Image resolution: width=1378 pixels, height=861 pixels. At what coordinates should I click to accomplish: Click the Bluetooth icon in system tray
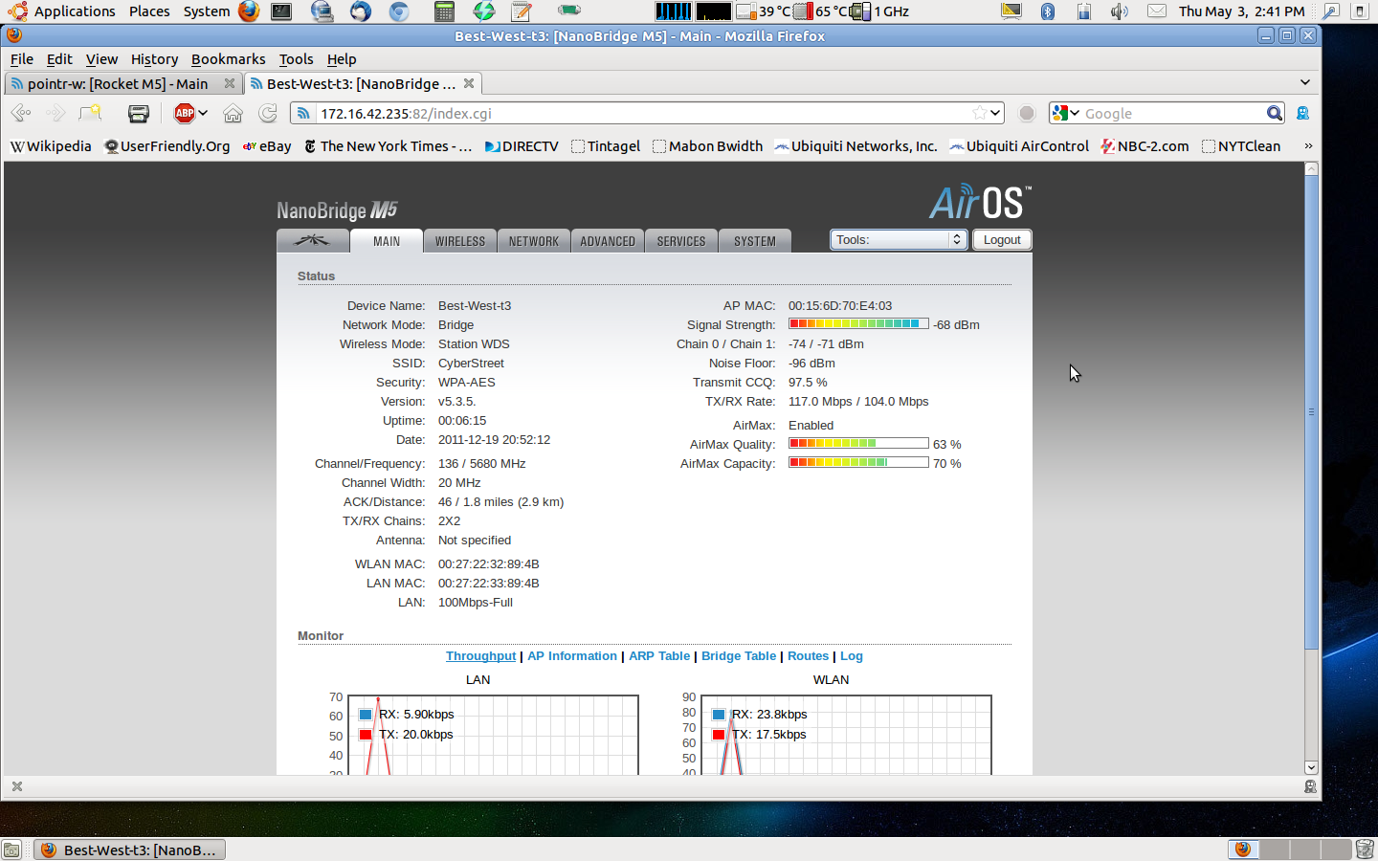point(1047,11)
